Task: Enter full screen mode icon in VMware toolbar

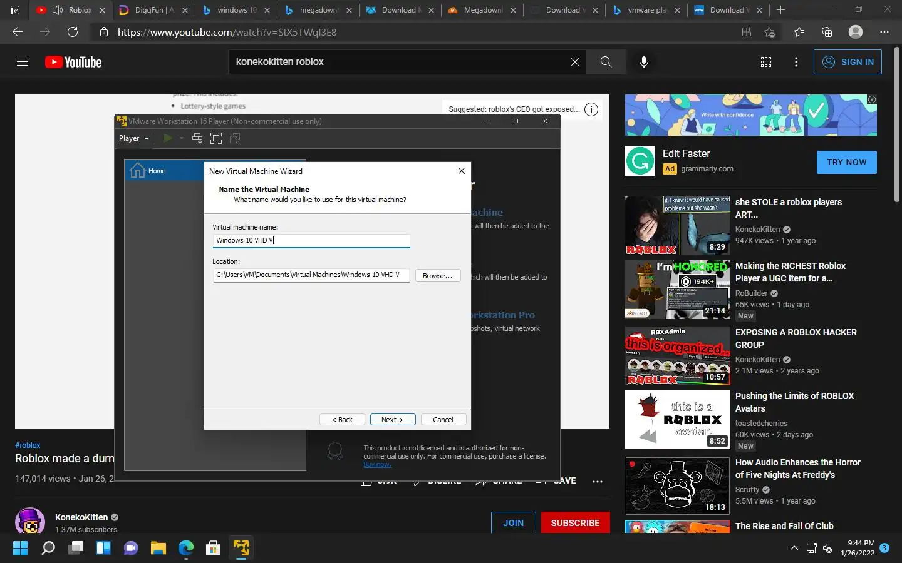Action: coord(216,138)
